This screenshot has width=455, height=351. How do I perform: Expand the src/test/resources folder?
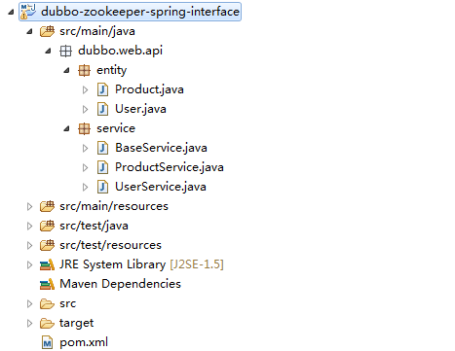pyautogui.click(x=29, y=245)
